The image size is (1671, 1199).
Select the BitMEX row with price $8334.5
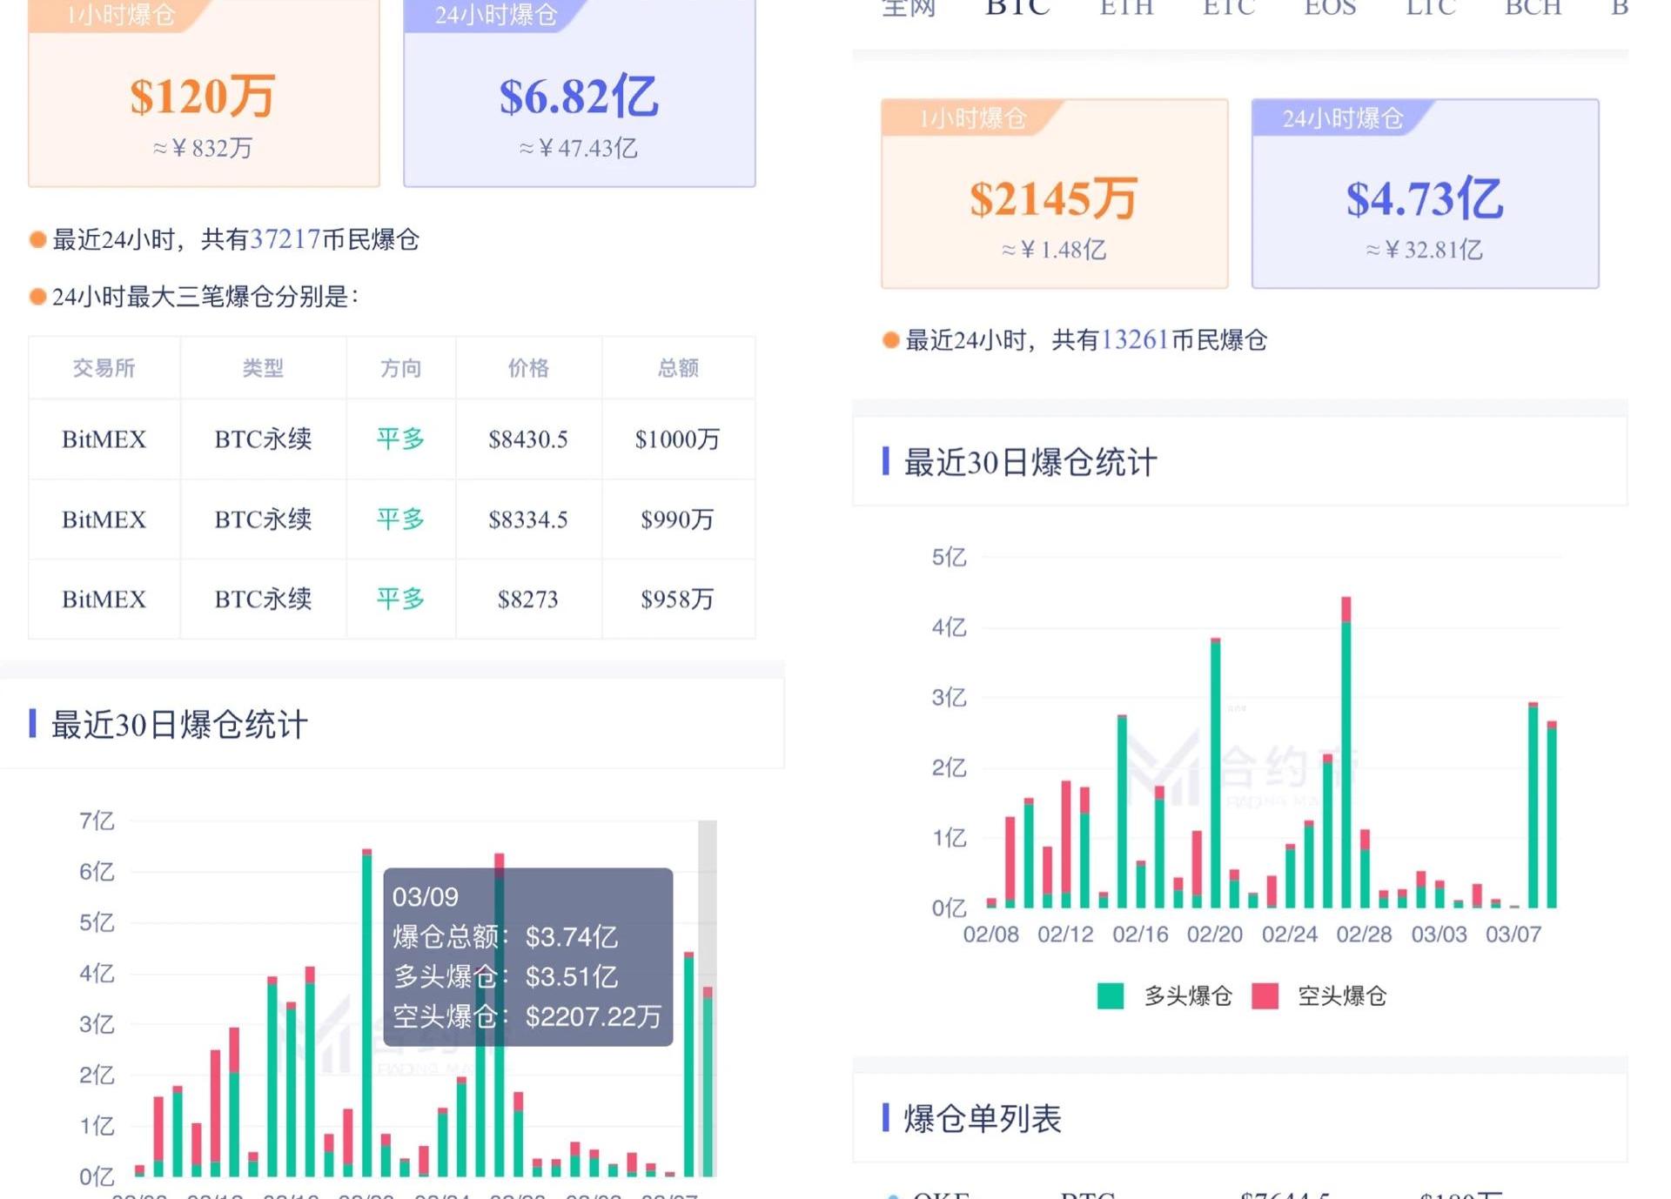392,519
